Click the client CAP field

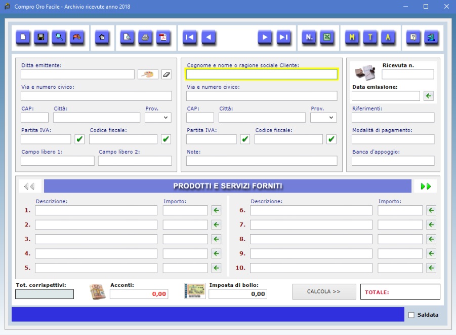(200, 118)
